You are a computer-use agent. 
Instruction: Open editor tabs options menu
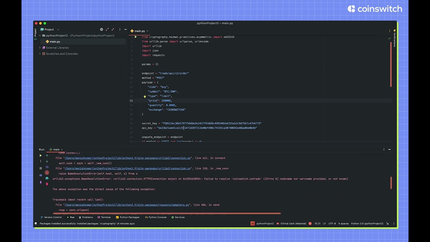pos(390,31)
